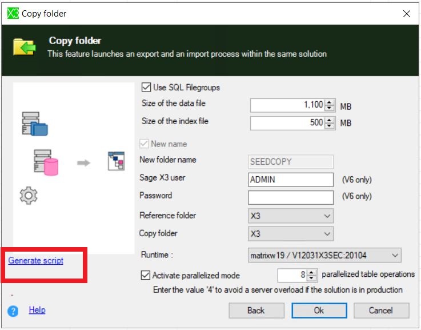This screenshot has width=421, height=330.
Task: Click the banner description about export and import
Action: point(187,54)
